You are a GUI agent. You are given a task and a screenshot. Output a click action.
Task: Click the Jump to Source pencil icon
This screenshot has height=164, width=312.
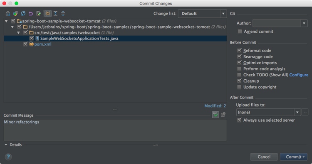39,14
